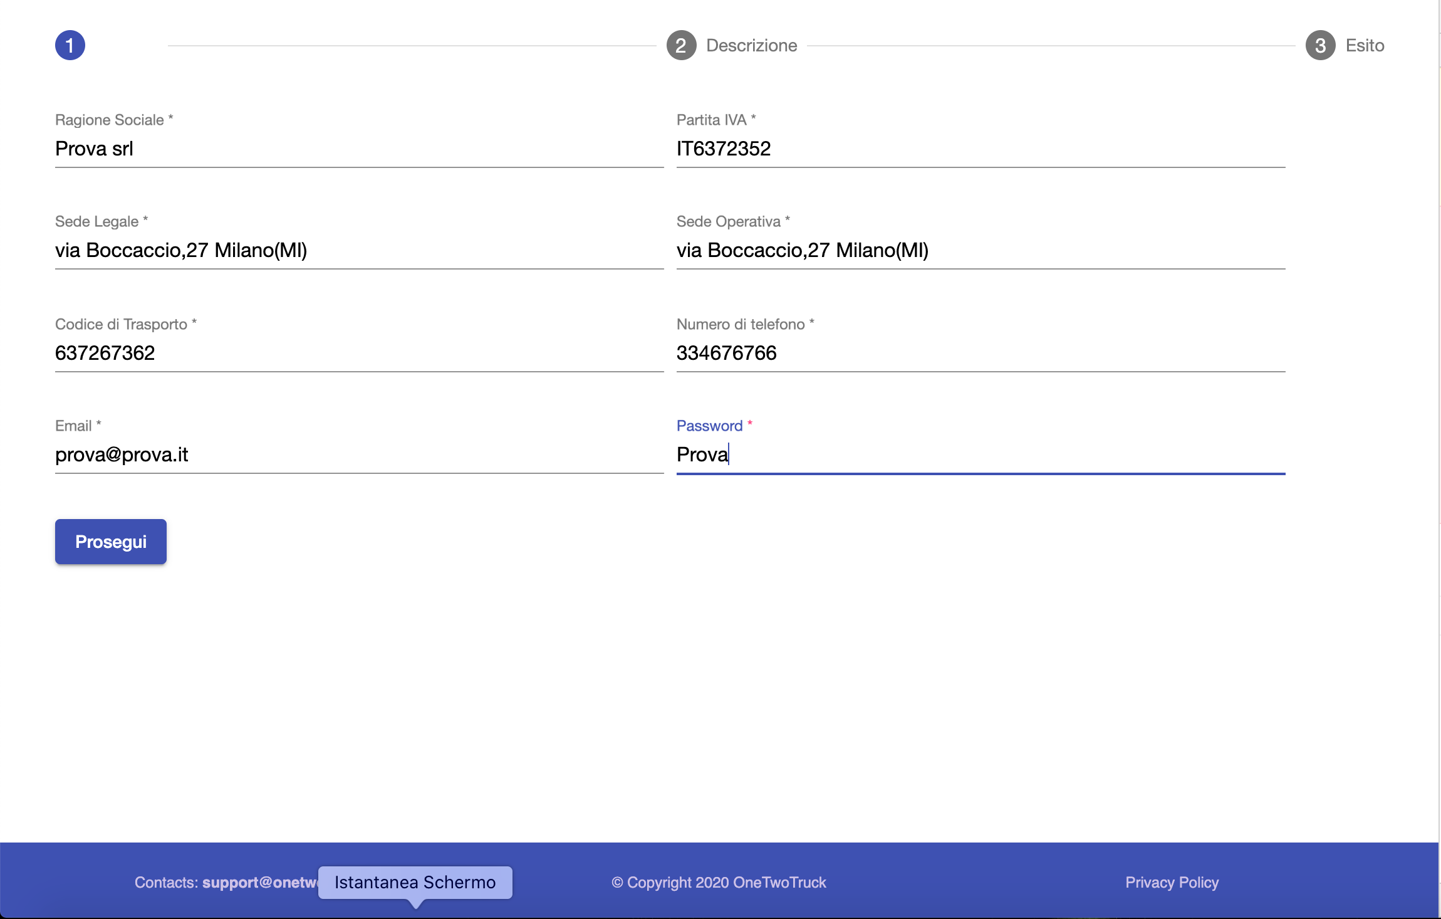Click the Istantanea Schermo tooltip
The width and height of the screenshot is (1441, 919).
click(x=415, y=882)
